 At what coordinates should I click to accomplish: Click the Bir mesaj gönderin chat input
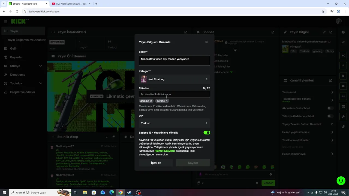(x=235, y=174)
